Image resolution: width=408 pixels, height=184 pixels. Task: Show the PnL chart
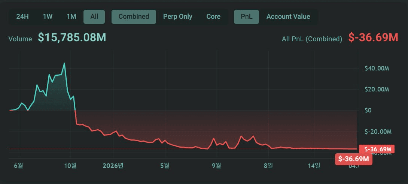246,17
